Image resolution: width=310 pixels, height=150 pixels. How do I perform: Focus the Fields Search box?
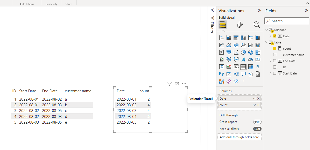click(x=287, y=21)
